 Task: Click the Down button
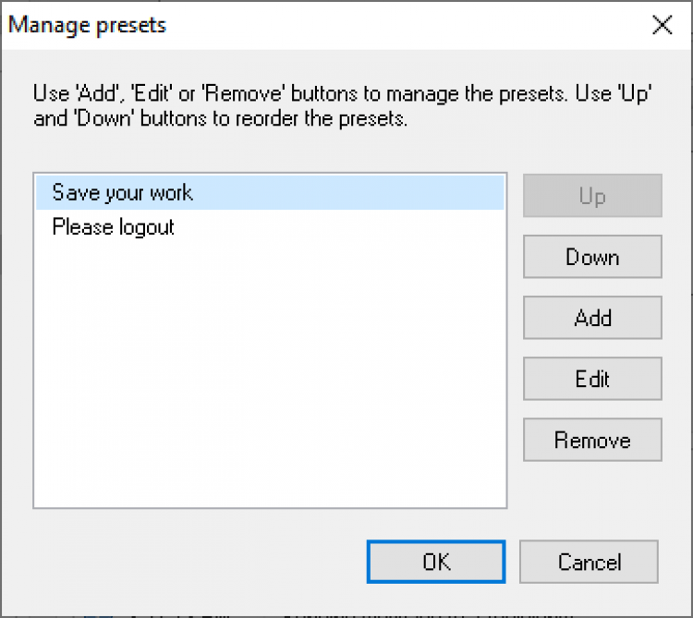[592, 257]
